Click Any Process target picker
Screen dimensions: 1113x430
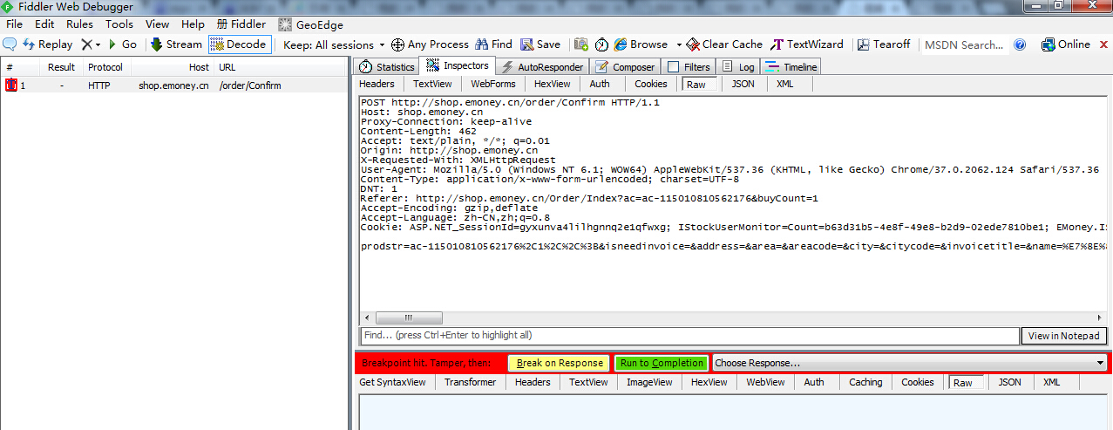click(x=430, y=44)
